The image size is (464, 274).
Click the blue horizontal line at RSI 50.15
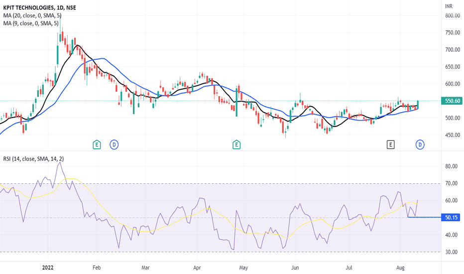pos(424,217)
